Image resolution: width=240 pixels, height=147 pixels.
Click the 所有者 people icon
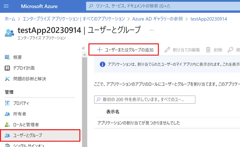point(7,114)
